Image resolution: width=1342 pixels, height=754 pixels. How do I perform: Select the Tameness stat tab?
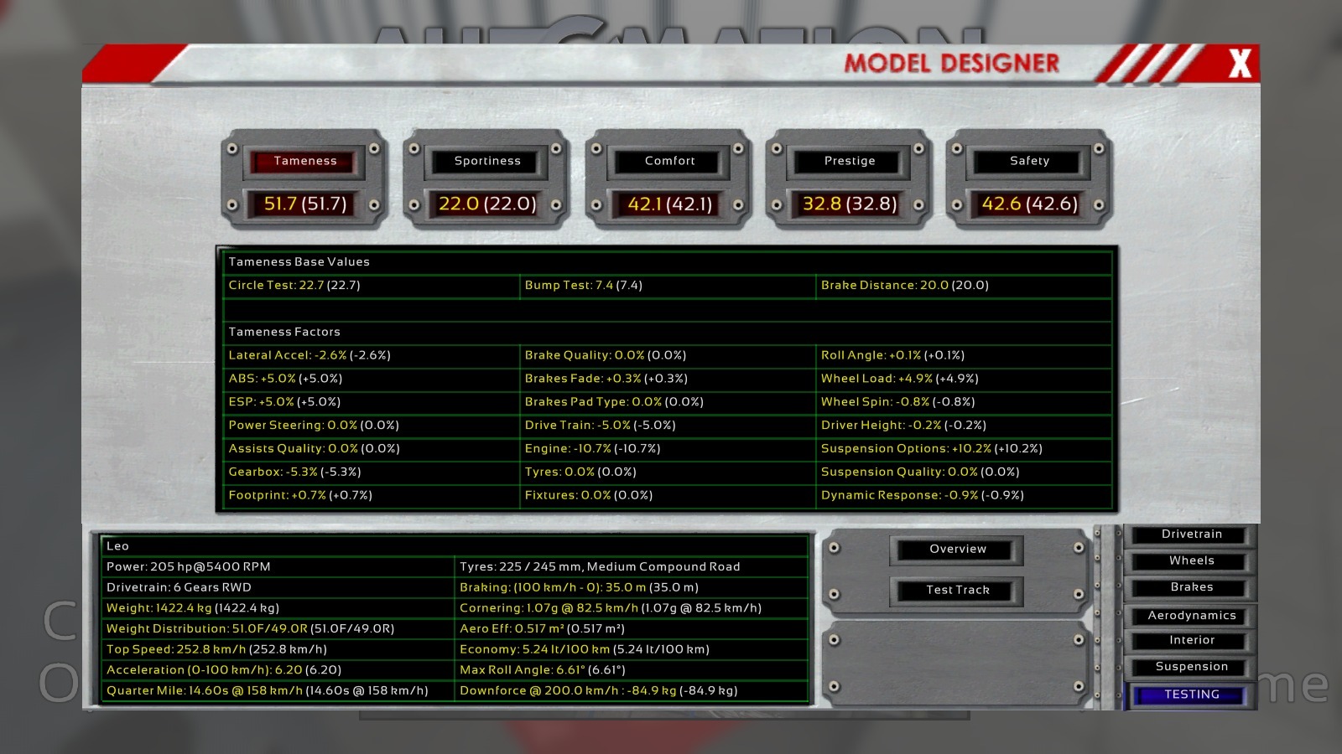pyautogui.click(x=304, y=161)
